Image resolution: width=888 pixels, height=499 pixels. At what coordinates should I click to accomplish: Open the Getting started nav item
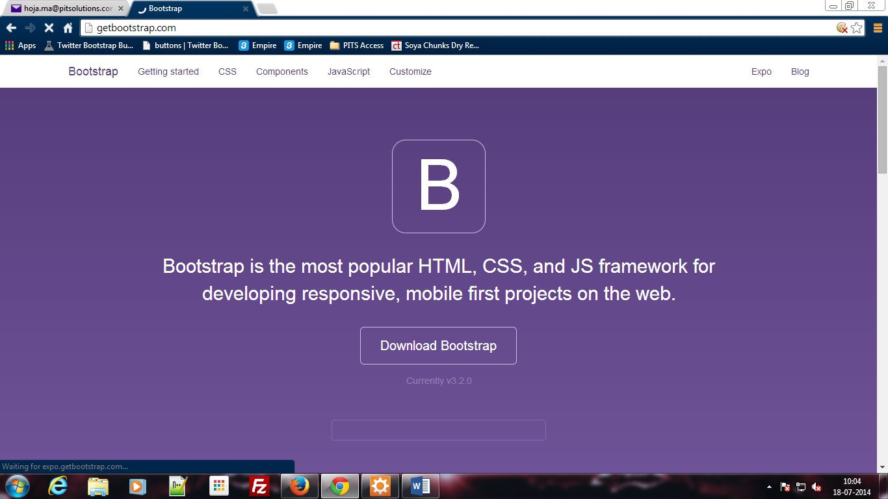(x=168, y=71)
